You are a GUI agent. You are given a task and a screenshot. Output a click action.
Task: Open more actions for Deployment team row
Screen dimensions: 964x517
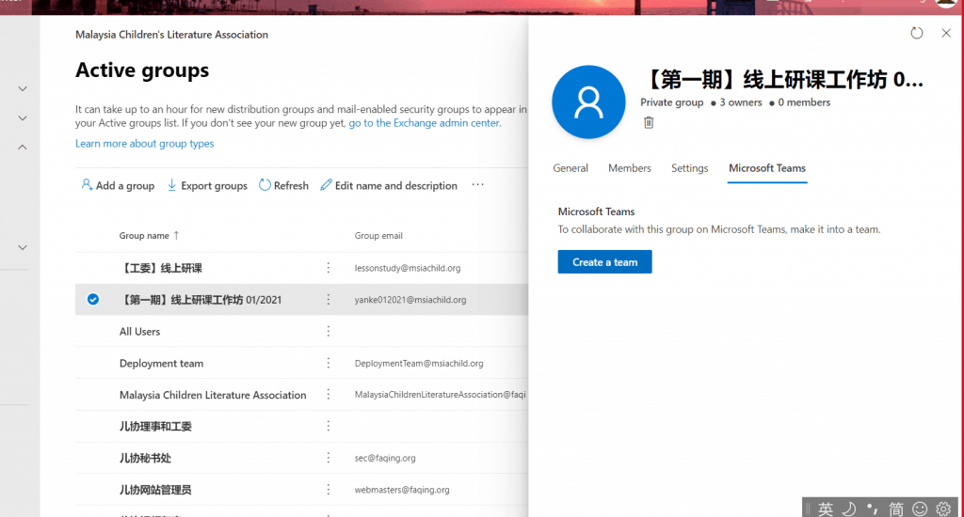pyautogui.click(x=329, y=363)
